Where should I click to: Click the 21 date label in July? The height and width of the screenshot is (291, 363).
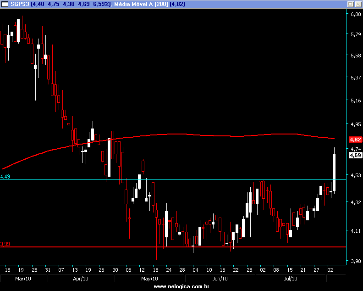point(303,270)
